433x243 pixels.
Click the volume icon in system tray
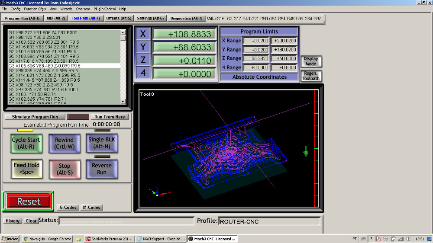409,239
